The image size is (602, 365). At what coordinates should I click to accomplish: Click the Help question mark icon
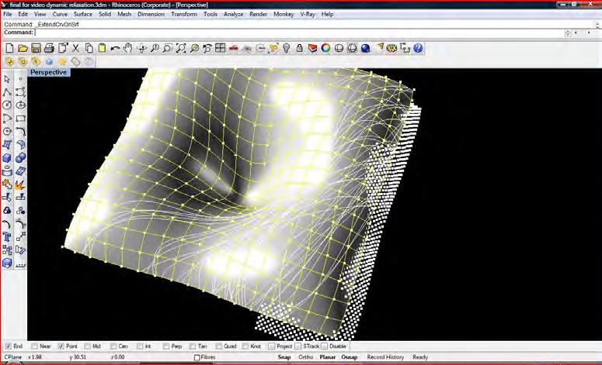point(418,48)
